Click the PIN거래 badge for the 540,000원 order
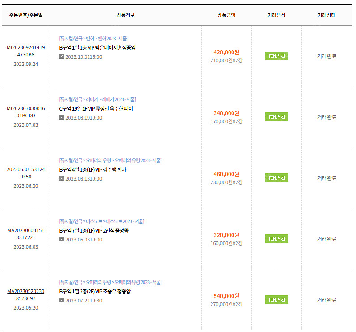The height and width of the screenshot is (332, 356). [276, 300]
